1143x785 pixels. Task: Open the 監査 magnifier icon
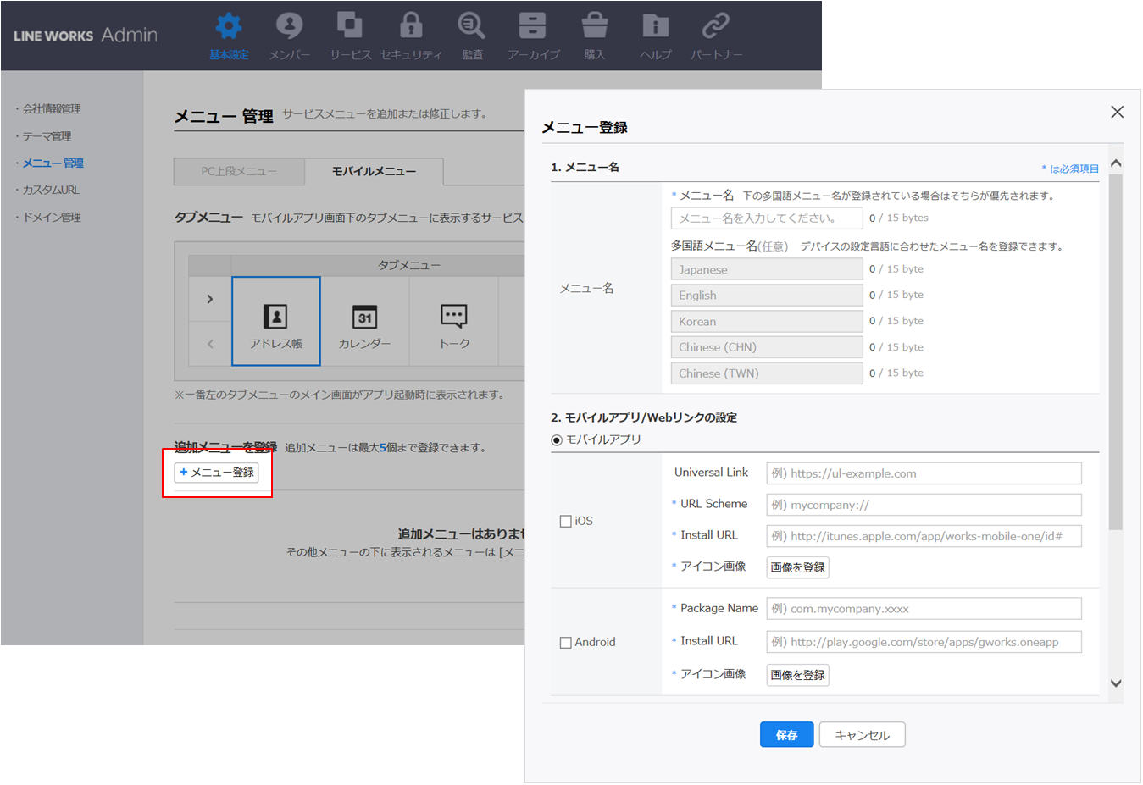click(x=472, y=25)
